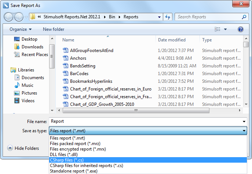Click Hide Folders button
Image resolution: width=252 pixels, height=174 pixels.
pos(23,148)
